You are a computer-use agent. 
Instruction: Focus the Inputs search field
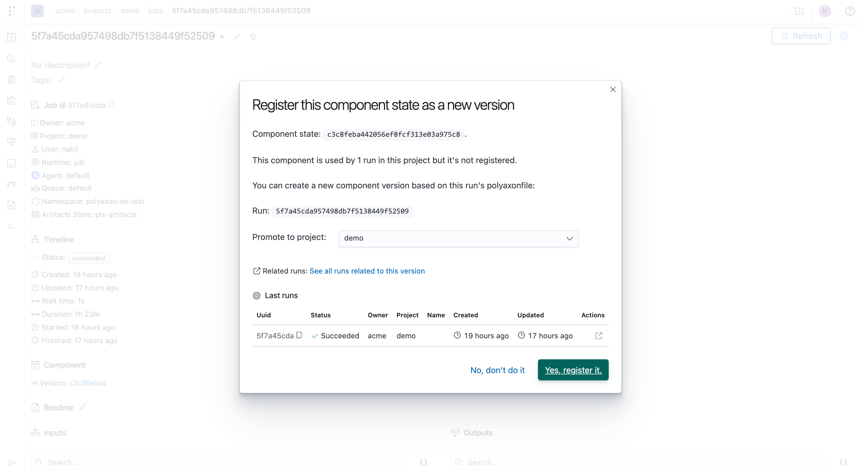click(218, 462)
